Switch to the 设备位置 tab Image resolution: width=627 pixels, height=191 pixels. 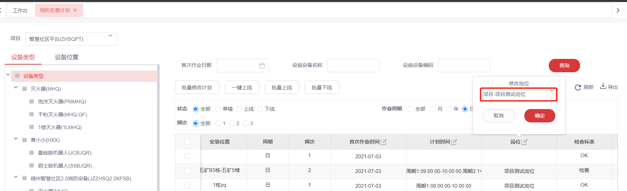click(x=66, y=57)
